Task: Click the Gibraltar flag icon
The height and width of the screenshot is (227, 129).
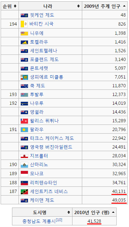Action: pyautogui.click(x=24, y=156)
